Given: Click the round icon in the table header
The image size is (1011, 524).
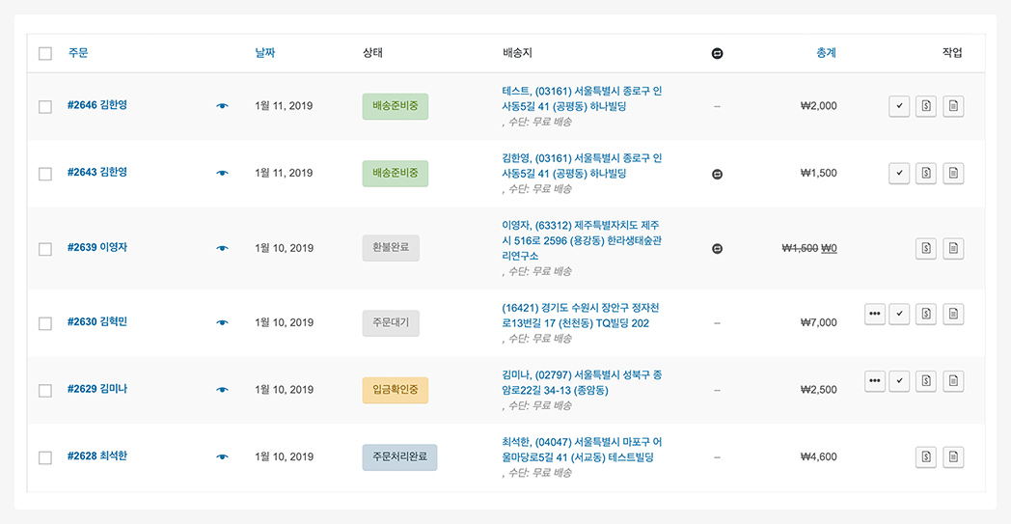Looking at the screenshot, I should (x=717, y=54).
